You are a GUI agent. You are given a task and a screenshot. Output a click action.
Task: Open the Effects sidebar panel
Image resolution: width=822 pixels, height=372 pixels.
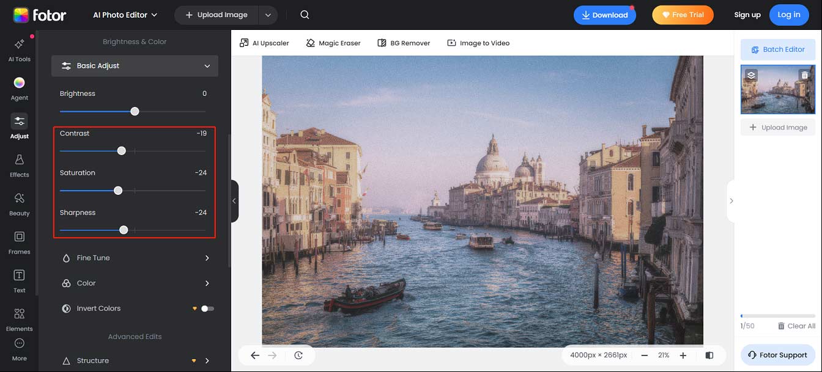pyautogui.click(x=19, y=166)
